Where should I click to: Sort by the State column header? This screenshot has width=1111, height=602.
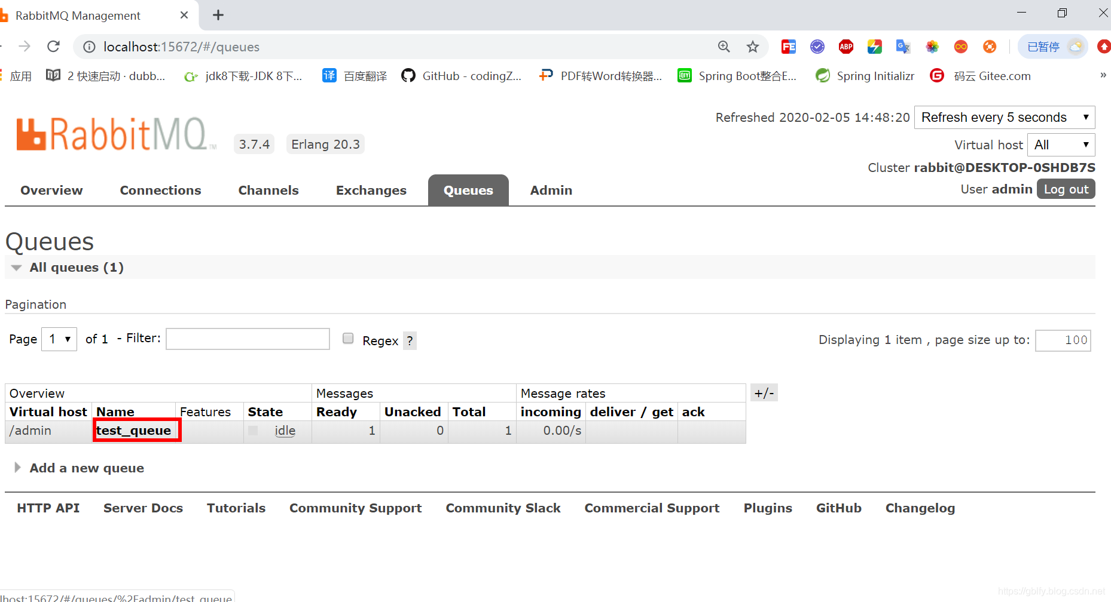click(265, 411)
